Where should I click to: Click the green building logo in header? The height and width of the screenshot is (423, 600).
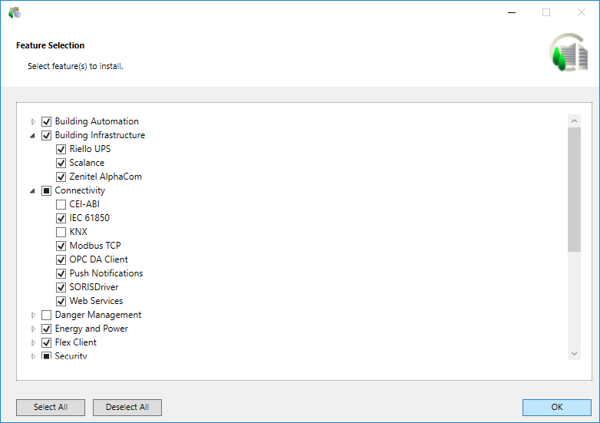click(x=568, y=54)
